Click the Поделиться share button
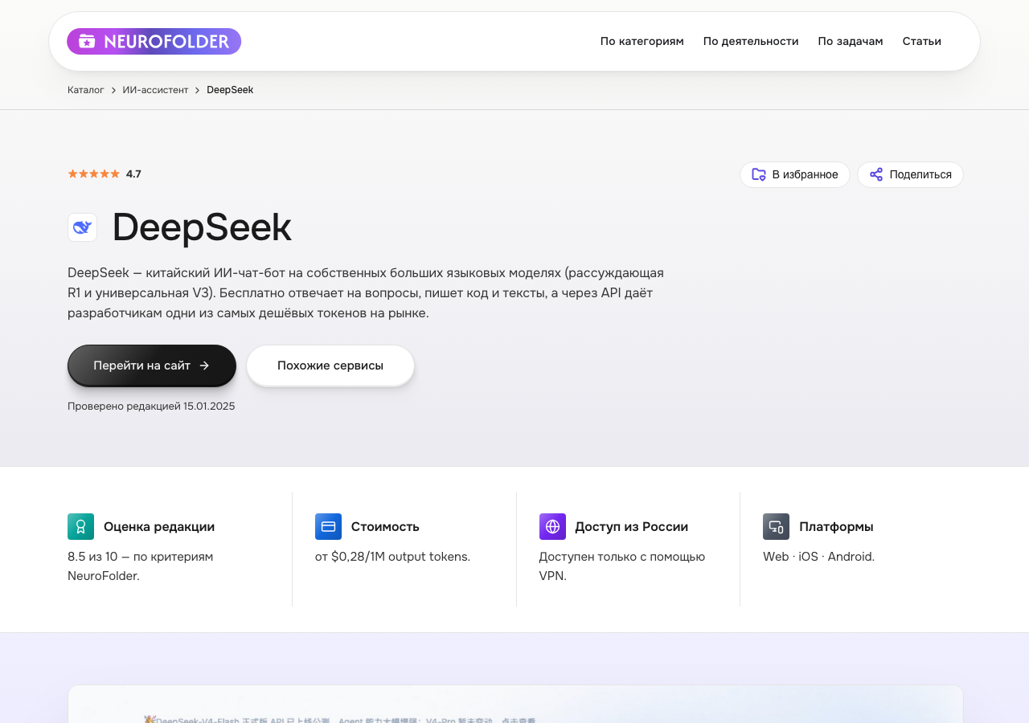Image resolution: width=1029 pixels, height=723 pixels. point(910,174)
